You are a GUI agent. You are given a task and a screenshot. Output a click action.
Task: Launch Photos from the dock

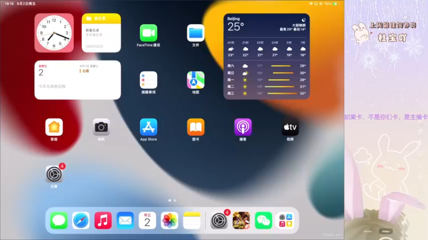tap(170, 220)
